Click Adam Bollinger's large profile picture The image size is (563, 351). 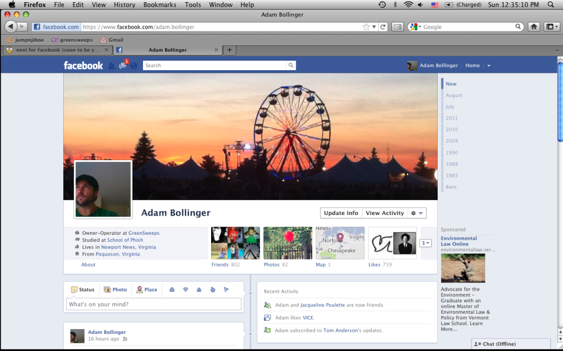[x=103, y=189]
